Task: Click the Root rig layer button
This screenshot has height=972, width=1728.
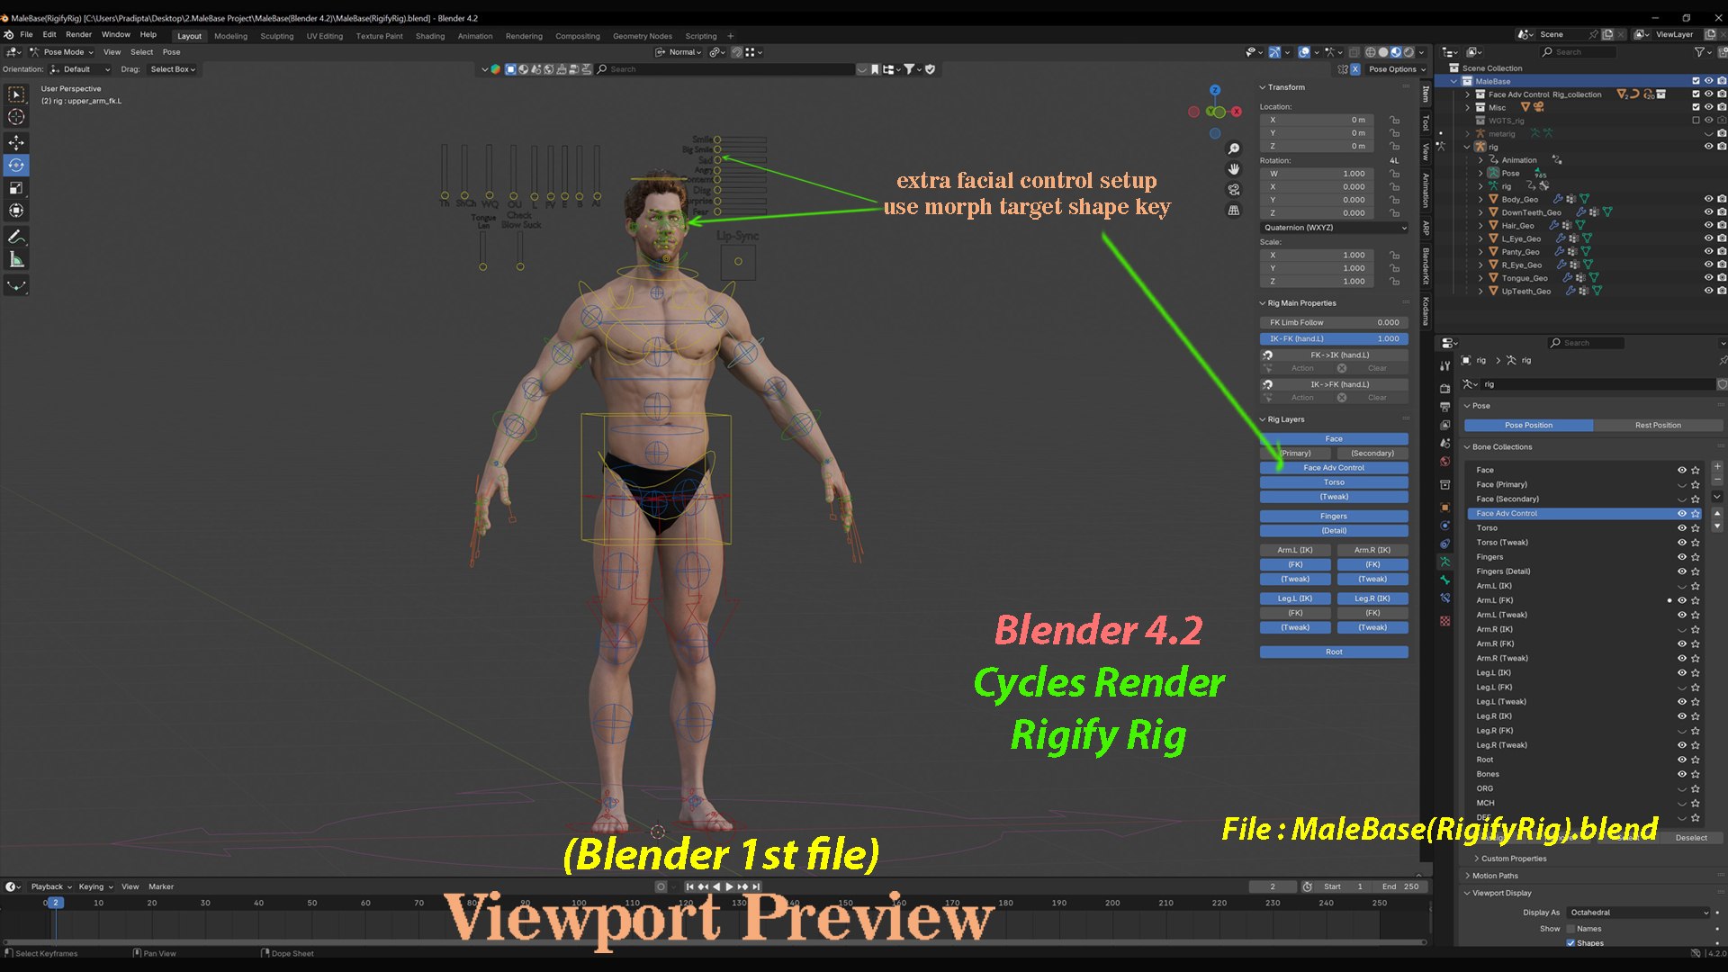Action: [x=1334, y=652]
